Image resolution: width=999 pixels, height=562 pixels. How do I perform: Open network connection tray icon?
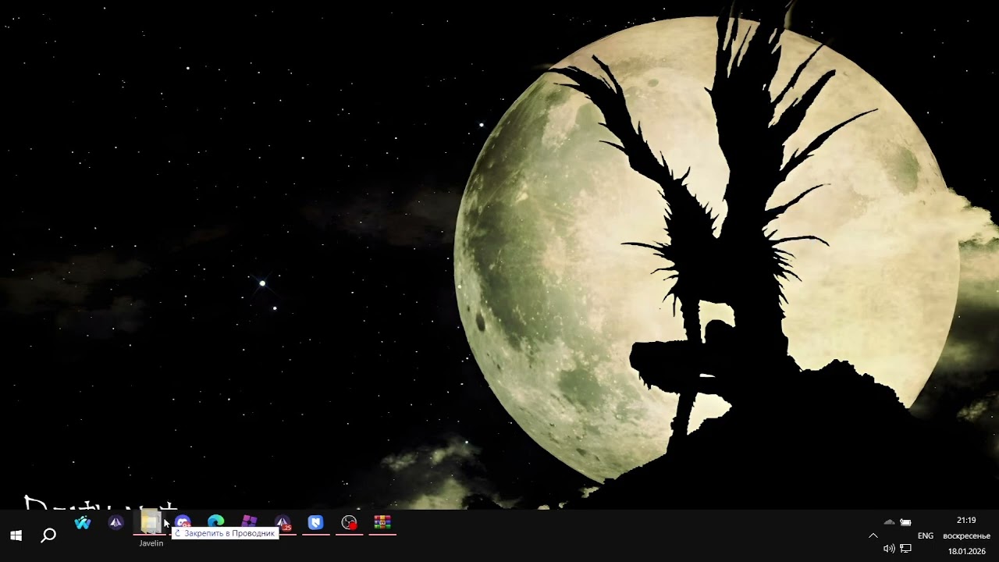[x=905, y=549]
